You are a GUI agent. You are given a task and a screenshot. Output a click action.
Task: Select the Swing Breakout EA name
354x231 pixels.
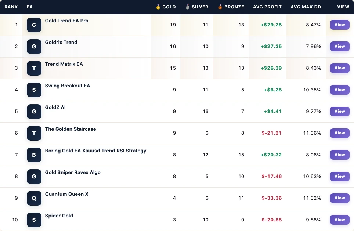(68, 86)
